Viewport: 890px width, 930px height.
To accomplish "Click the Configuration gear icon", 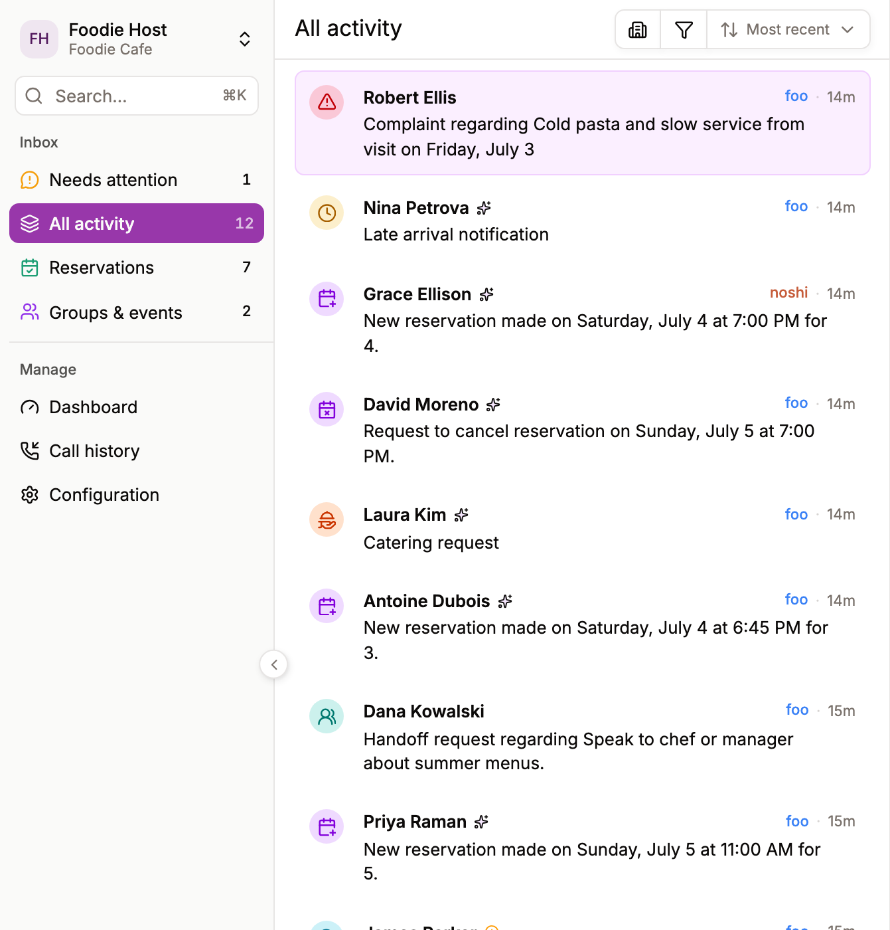I will coord(30,495).
